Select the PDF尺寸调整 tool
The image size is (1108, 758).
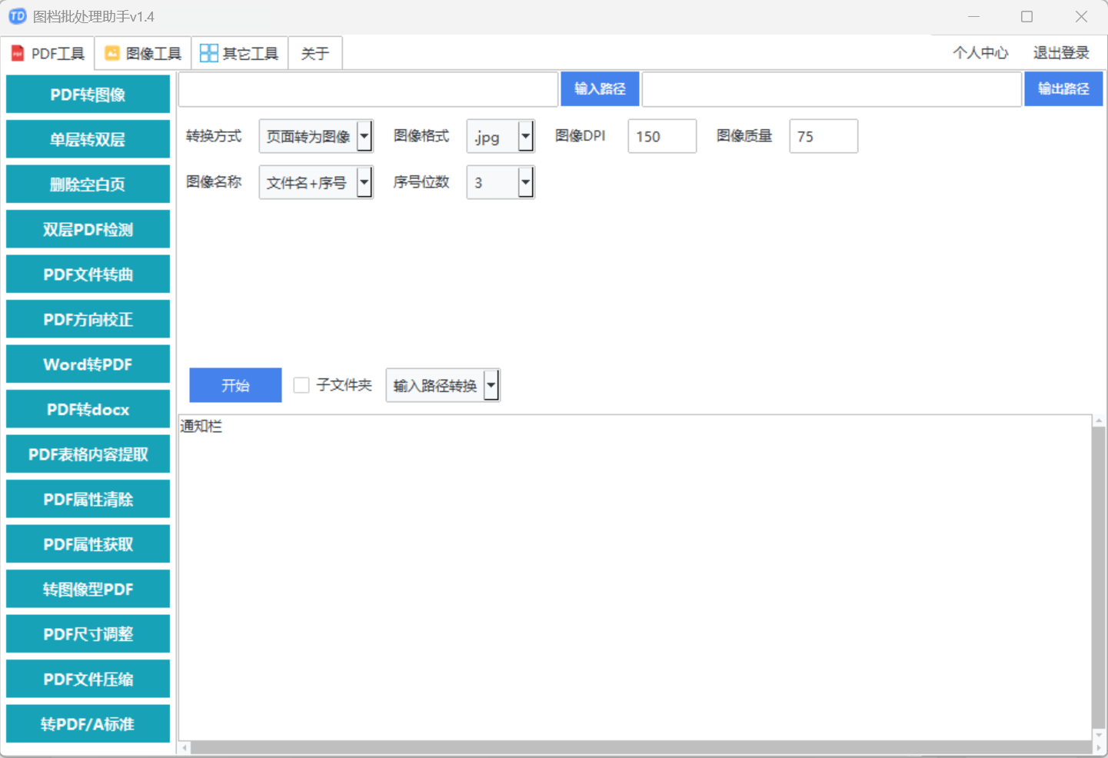click(x=88, y=633)
